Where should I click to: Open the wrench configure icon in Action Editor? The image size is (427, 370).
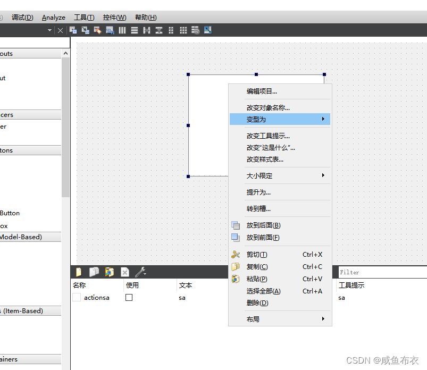pos(141,272)
